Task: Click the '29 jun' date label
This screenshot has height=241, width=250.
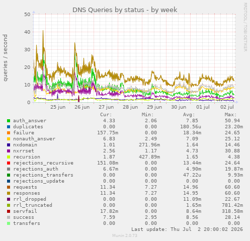Action: pyautogui.click(x=154, y=107)
